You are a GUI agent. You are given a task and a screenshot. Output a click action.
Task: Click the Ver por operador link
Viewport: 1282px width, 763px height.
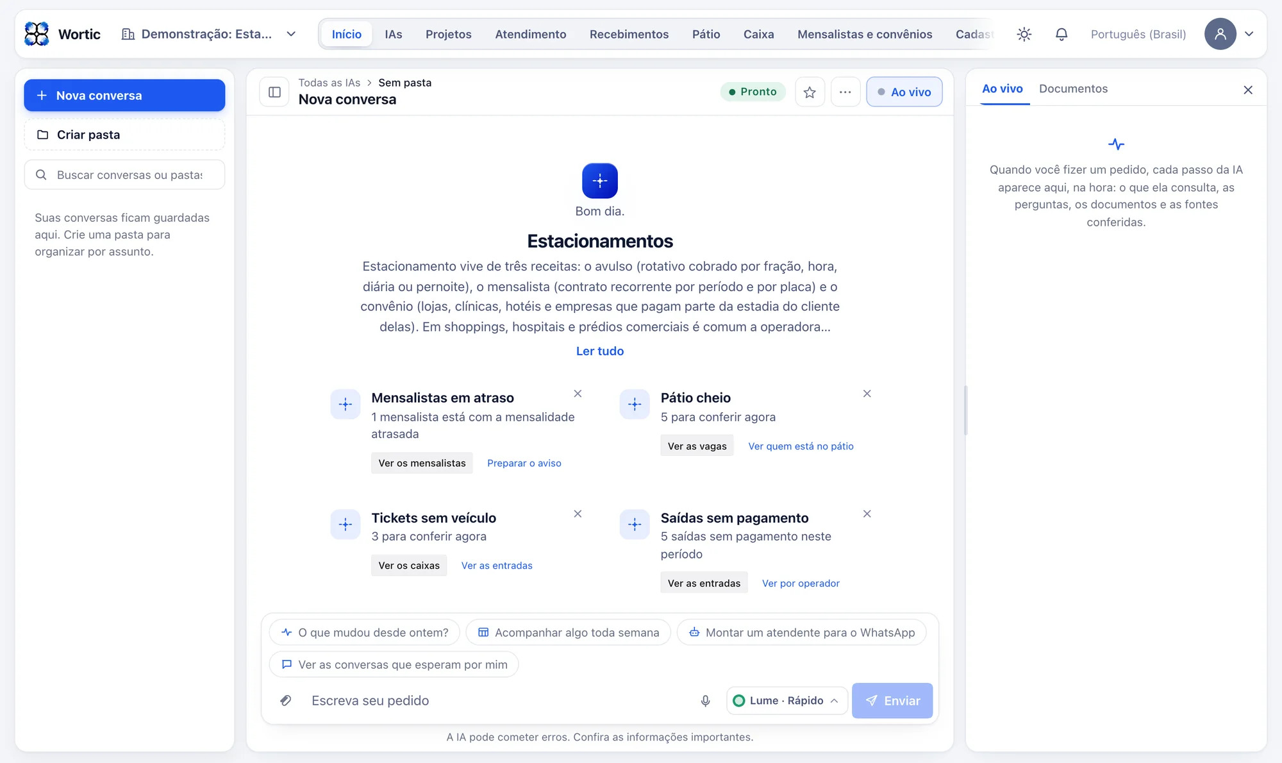coord(801,583)
